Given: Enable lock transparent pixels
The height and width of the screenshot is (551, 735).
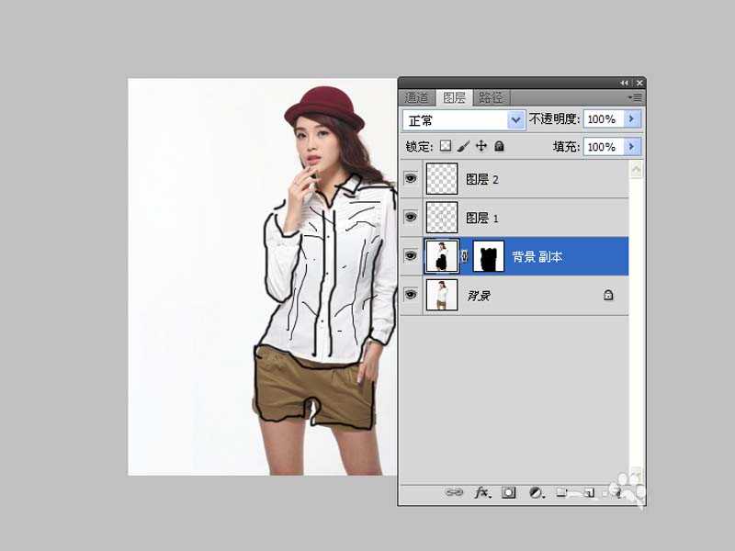Looking at the screenshot, I should pos(447,145).
